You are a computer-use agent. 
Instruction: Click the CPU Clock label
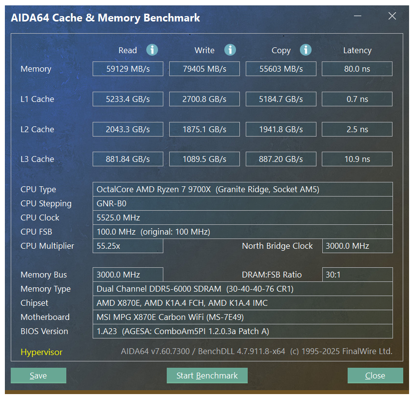[40, 218]
